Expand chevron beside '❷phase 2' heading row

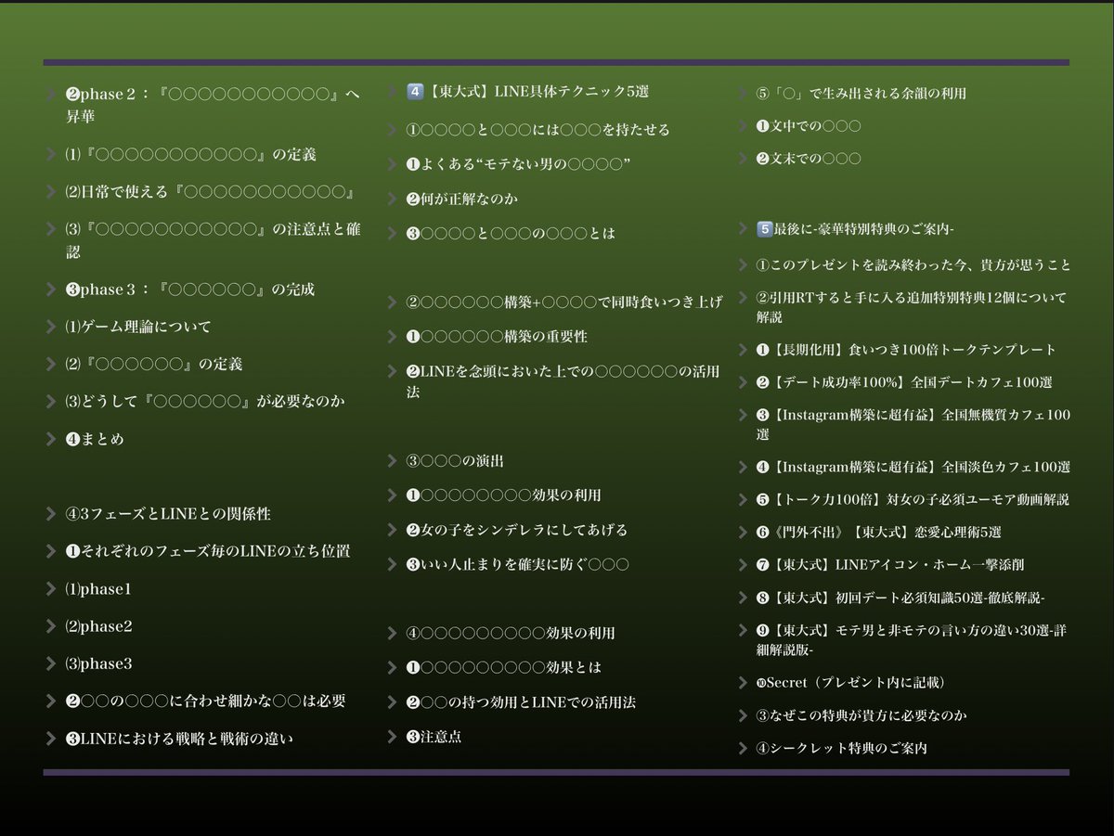pyautogui.click(x=50, y=95)
